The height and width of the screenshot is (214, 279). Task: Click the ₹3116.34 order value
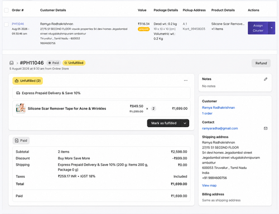click(143, 24)
